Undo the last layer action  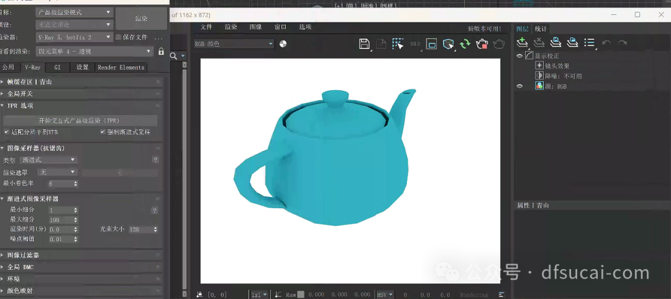606,43
